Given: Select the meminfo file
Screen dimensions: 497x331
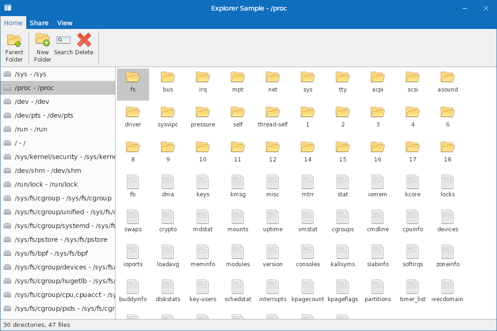Looking at the screenshot, I should (203, 258).
